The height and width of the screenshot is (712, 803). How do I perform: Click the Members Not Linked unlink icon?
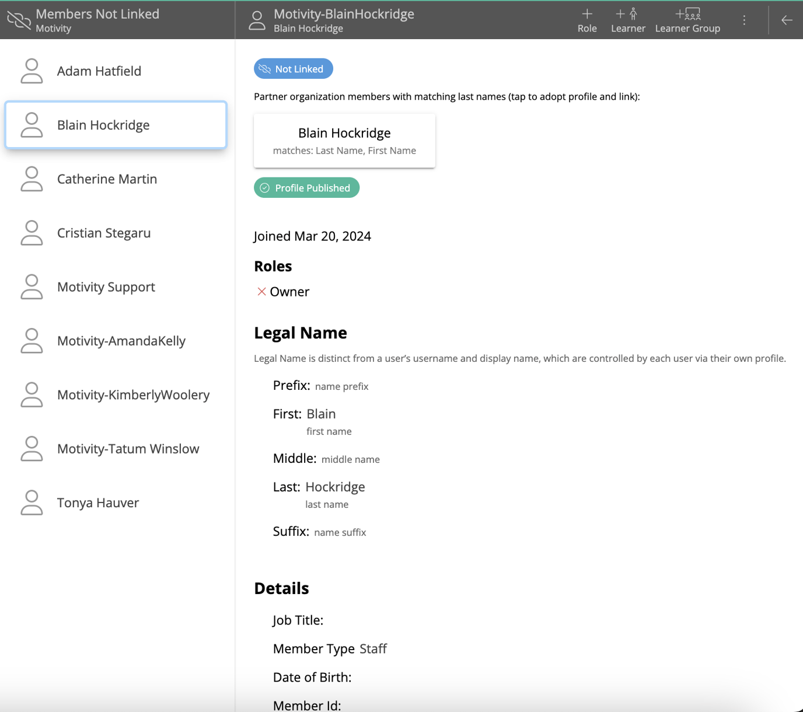tap(19, 20)
